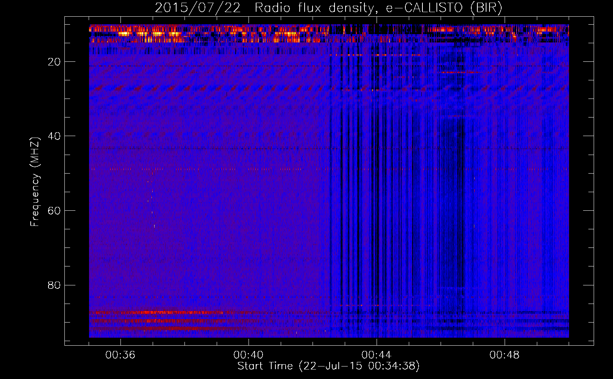Screen dimensions: 613x379
Task: Click the "40" frequency tick label
Action: [x=55, y=136]
